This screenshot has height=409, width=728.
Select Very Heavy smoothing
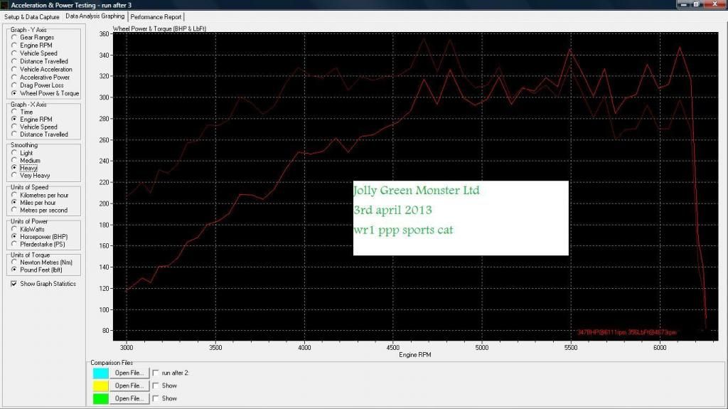[14, 175]
